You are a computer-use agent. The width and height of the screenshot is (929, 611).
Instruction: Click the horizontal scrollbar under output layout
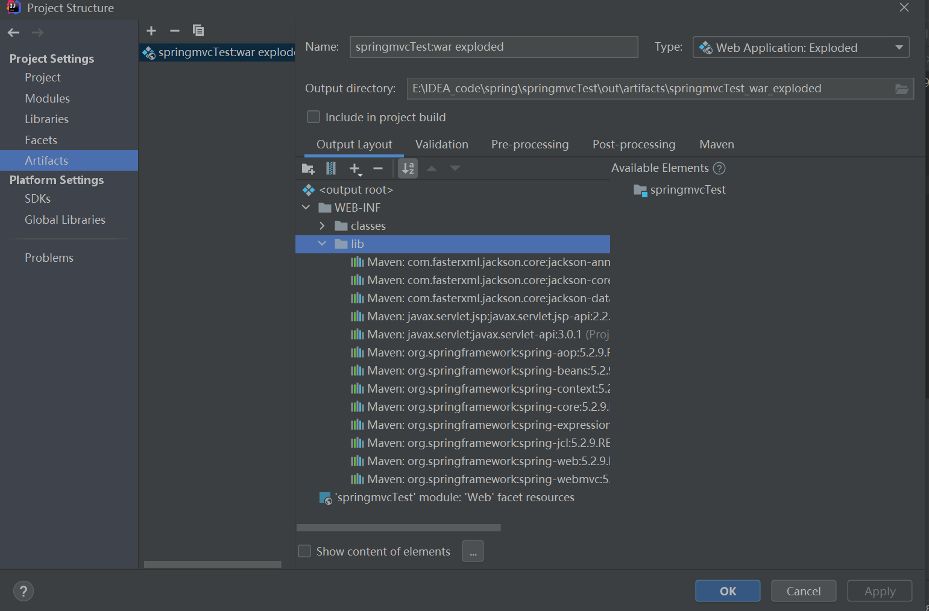coord(398,528)
